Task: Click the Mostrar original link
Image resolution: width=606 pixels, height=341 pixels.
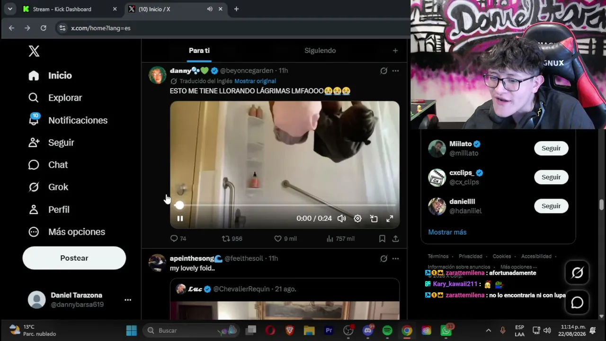Action: tap(255, 81)
